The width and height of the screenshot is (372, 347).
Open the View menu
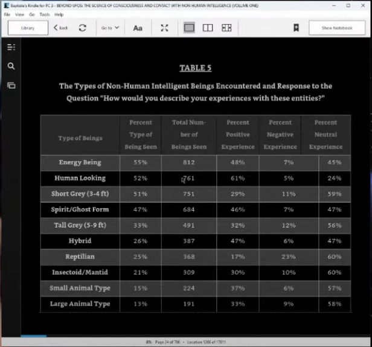tap(19, 14)
